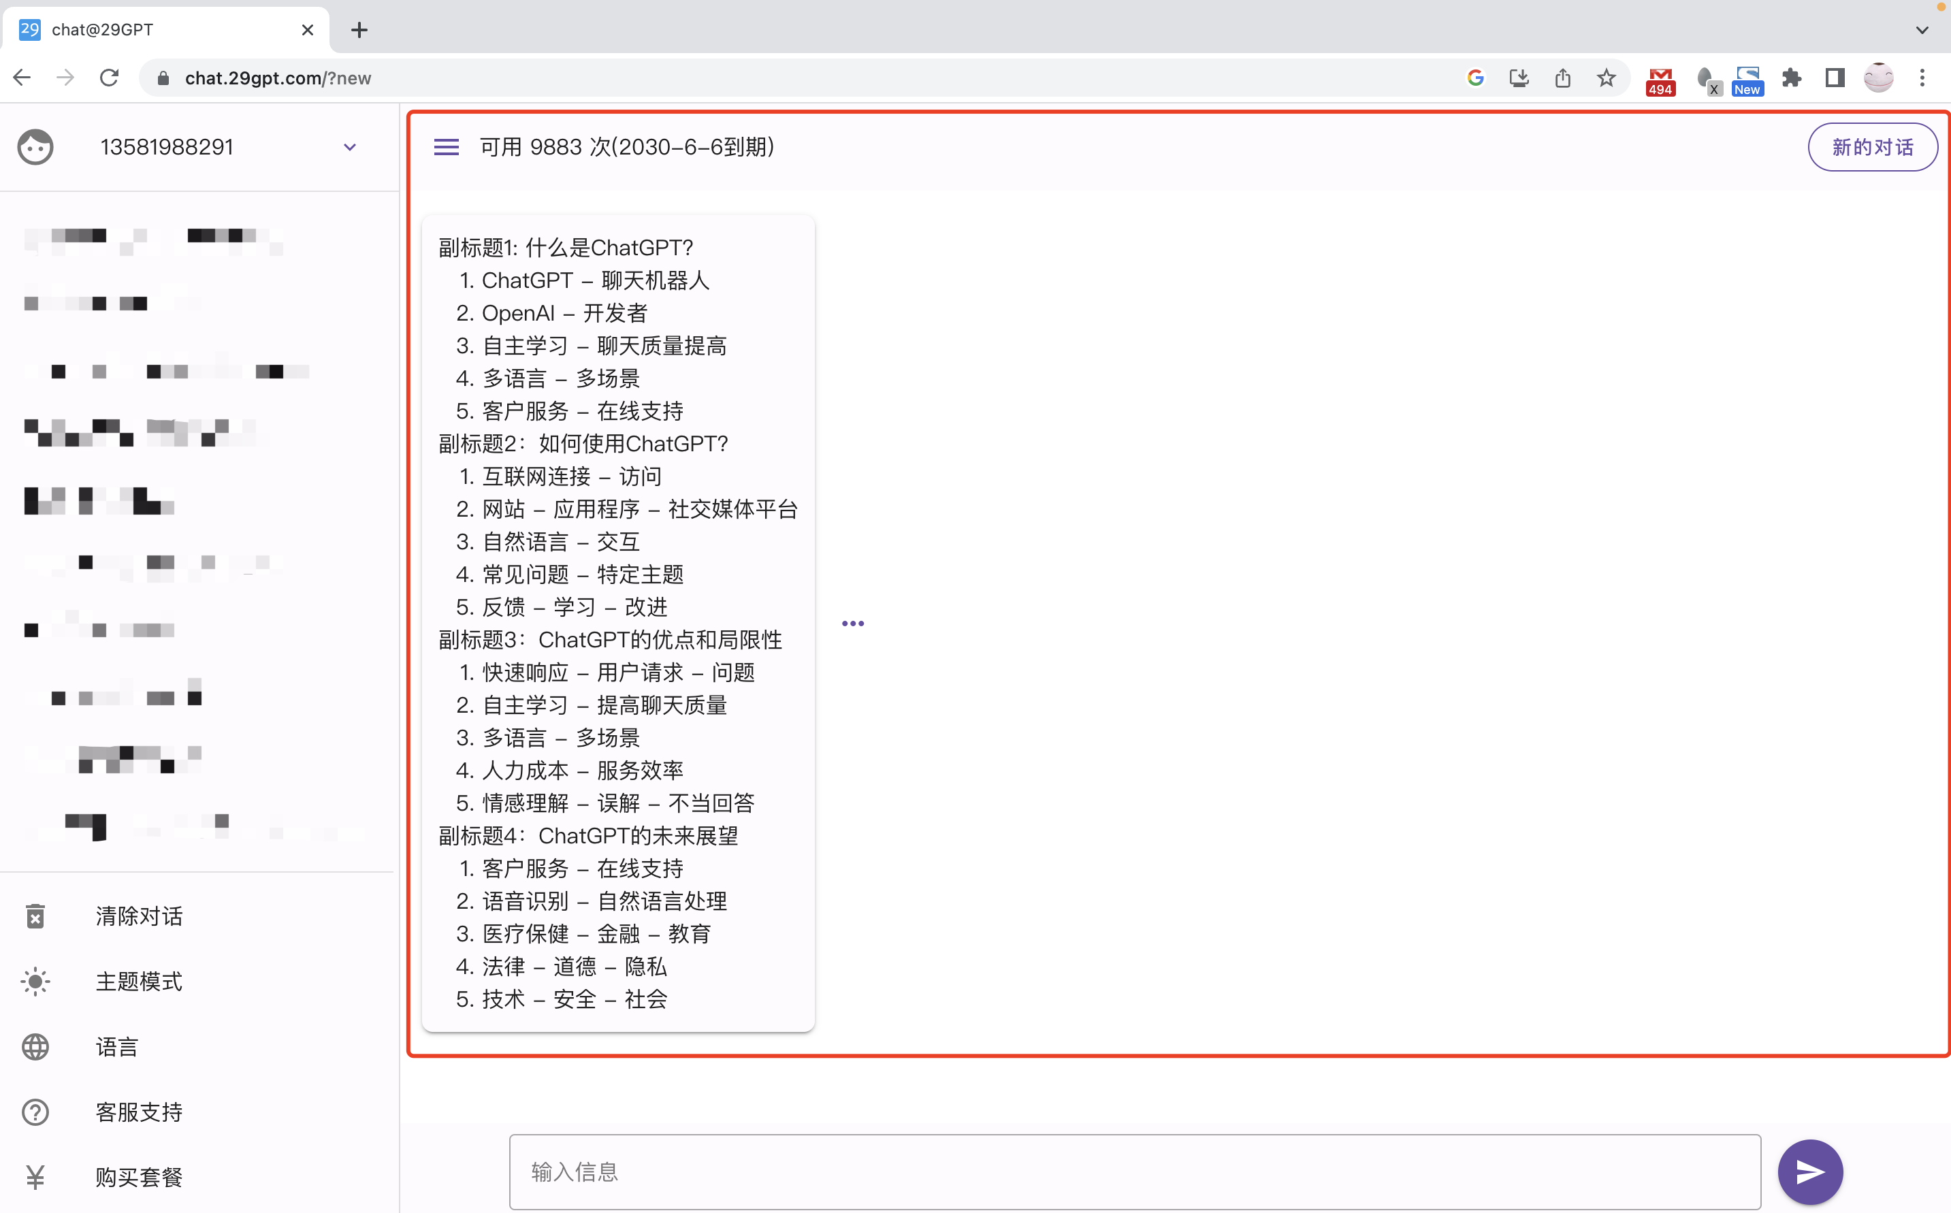
Task: Click the user avatar face icon
Action: (35, 147)
